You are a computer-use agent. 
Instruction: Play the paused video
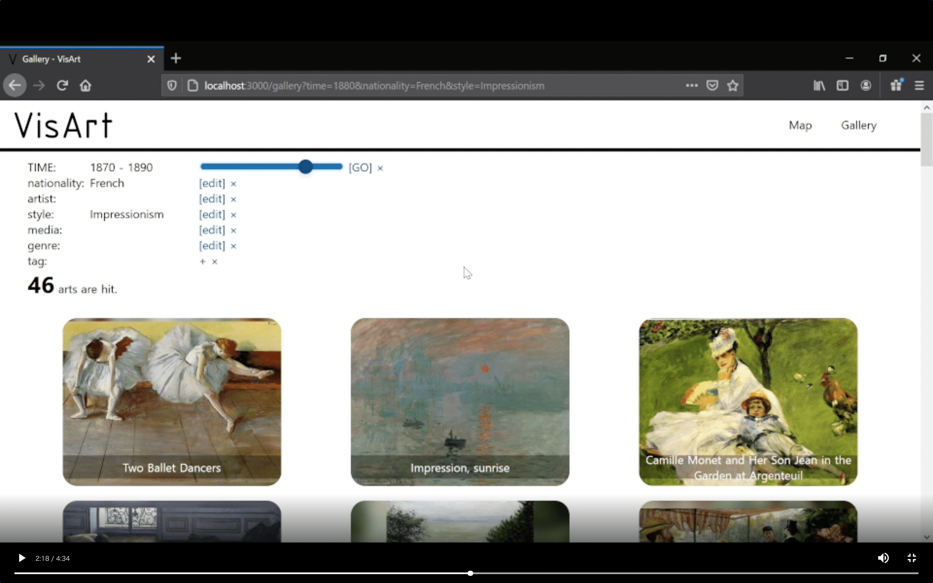point(22,558)
